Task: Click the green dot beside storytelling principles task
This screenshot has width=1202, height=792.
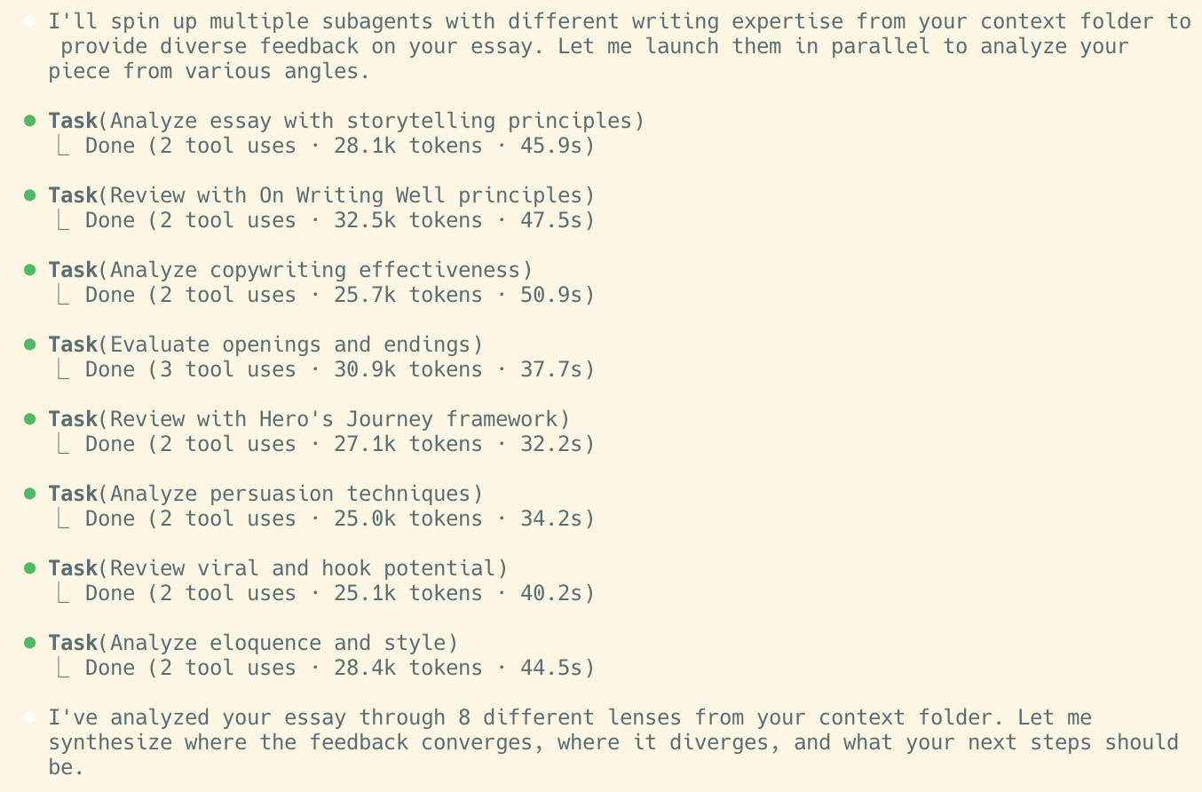Action: (30, 121)
